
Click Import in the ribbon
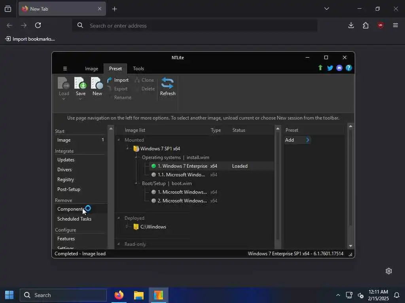pyautogui.click(x=118, y=80)
